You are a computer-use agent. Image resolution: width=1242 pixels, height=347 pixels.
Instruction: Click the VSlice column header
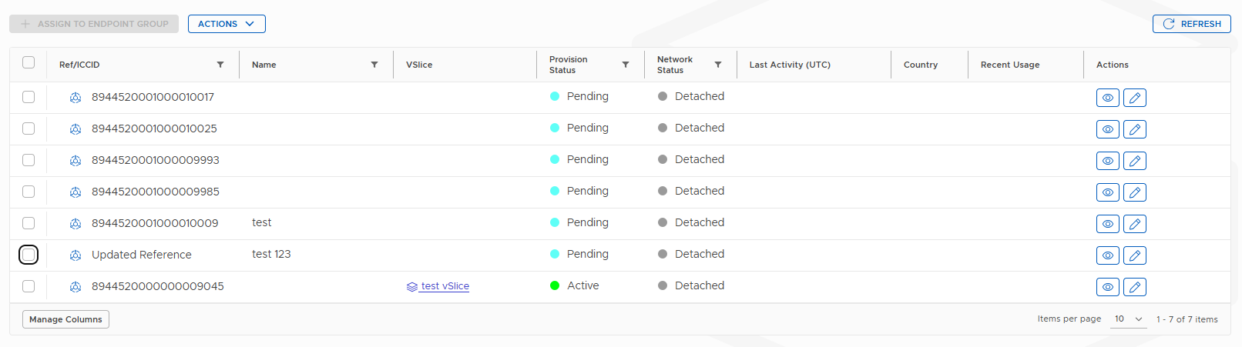pos(419,65)
